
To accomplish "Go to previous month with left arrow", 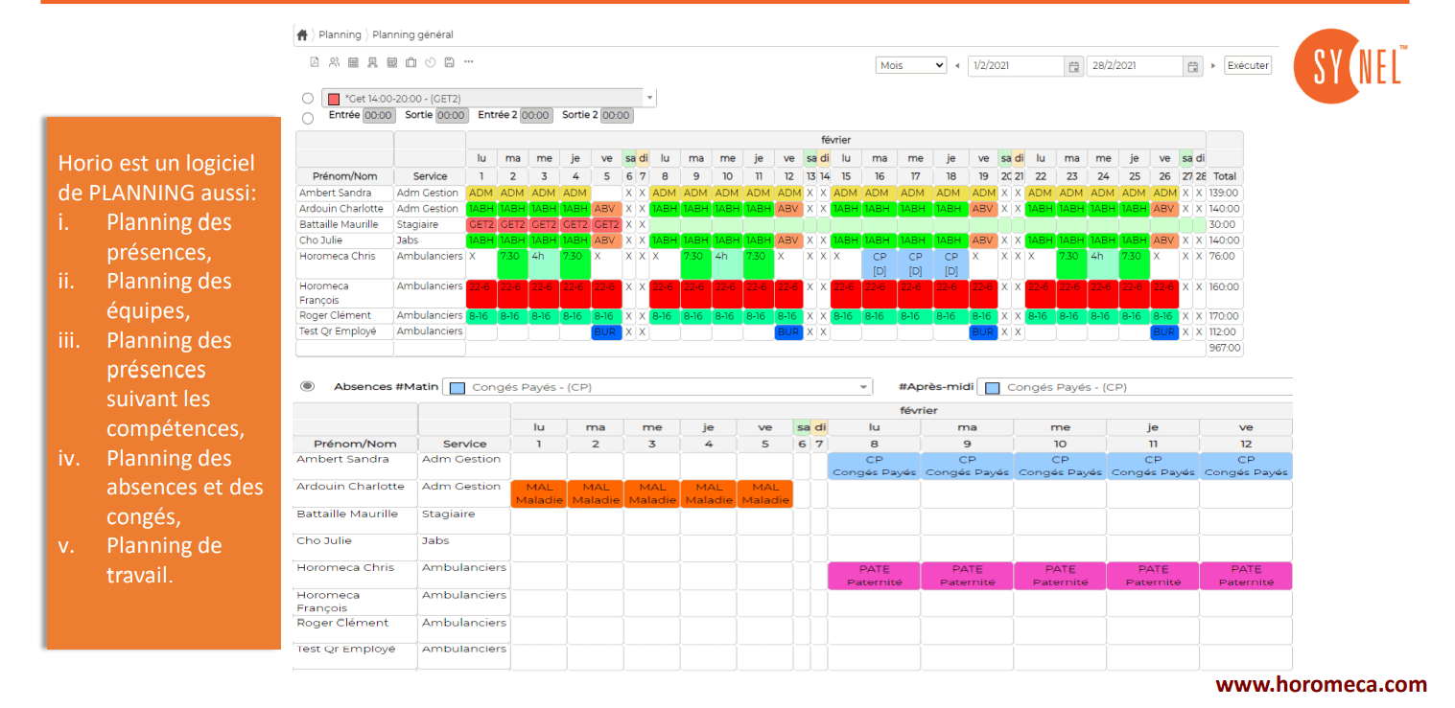I will pyautogui.click(x=957, y=66).
